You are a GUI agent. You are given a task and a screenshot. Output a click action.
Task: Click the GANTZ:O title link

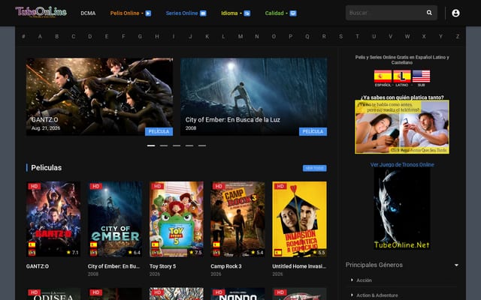38,266
